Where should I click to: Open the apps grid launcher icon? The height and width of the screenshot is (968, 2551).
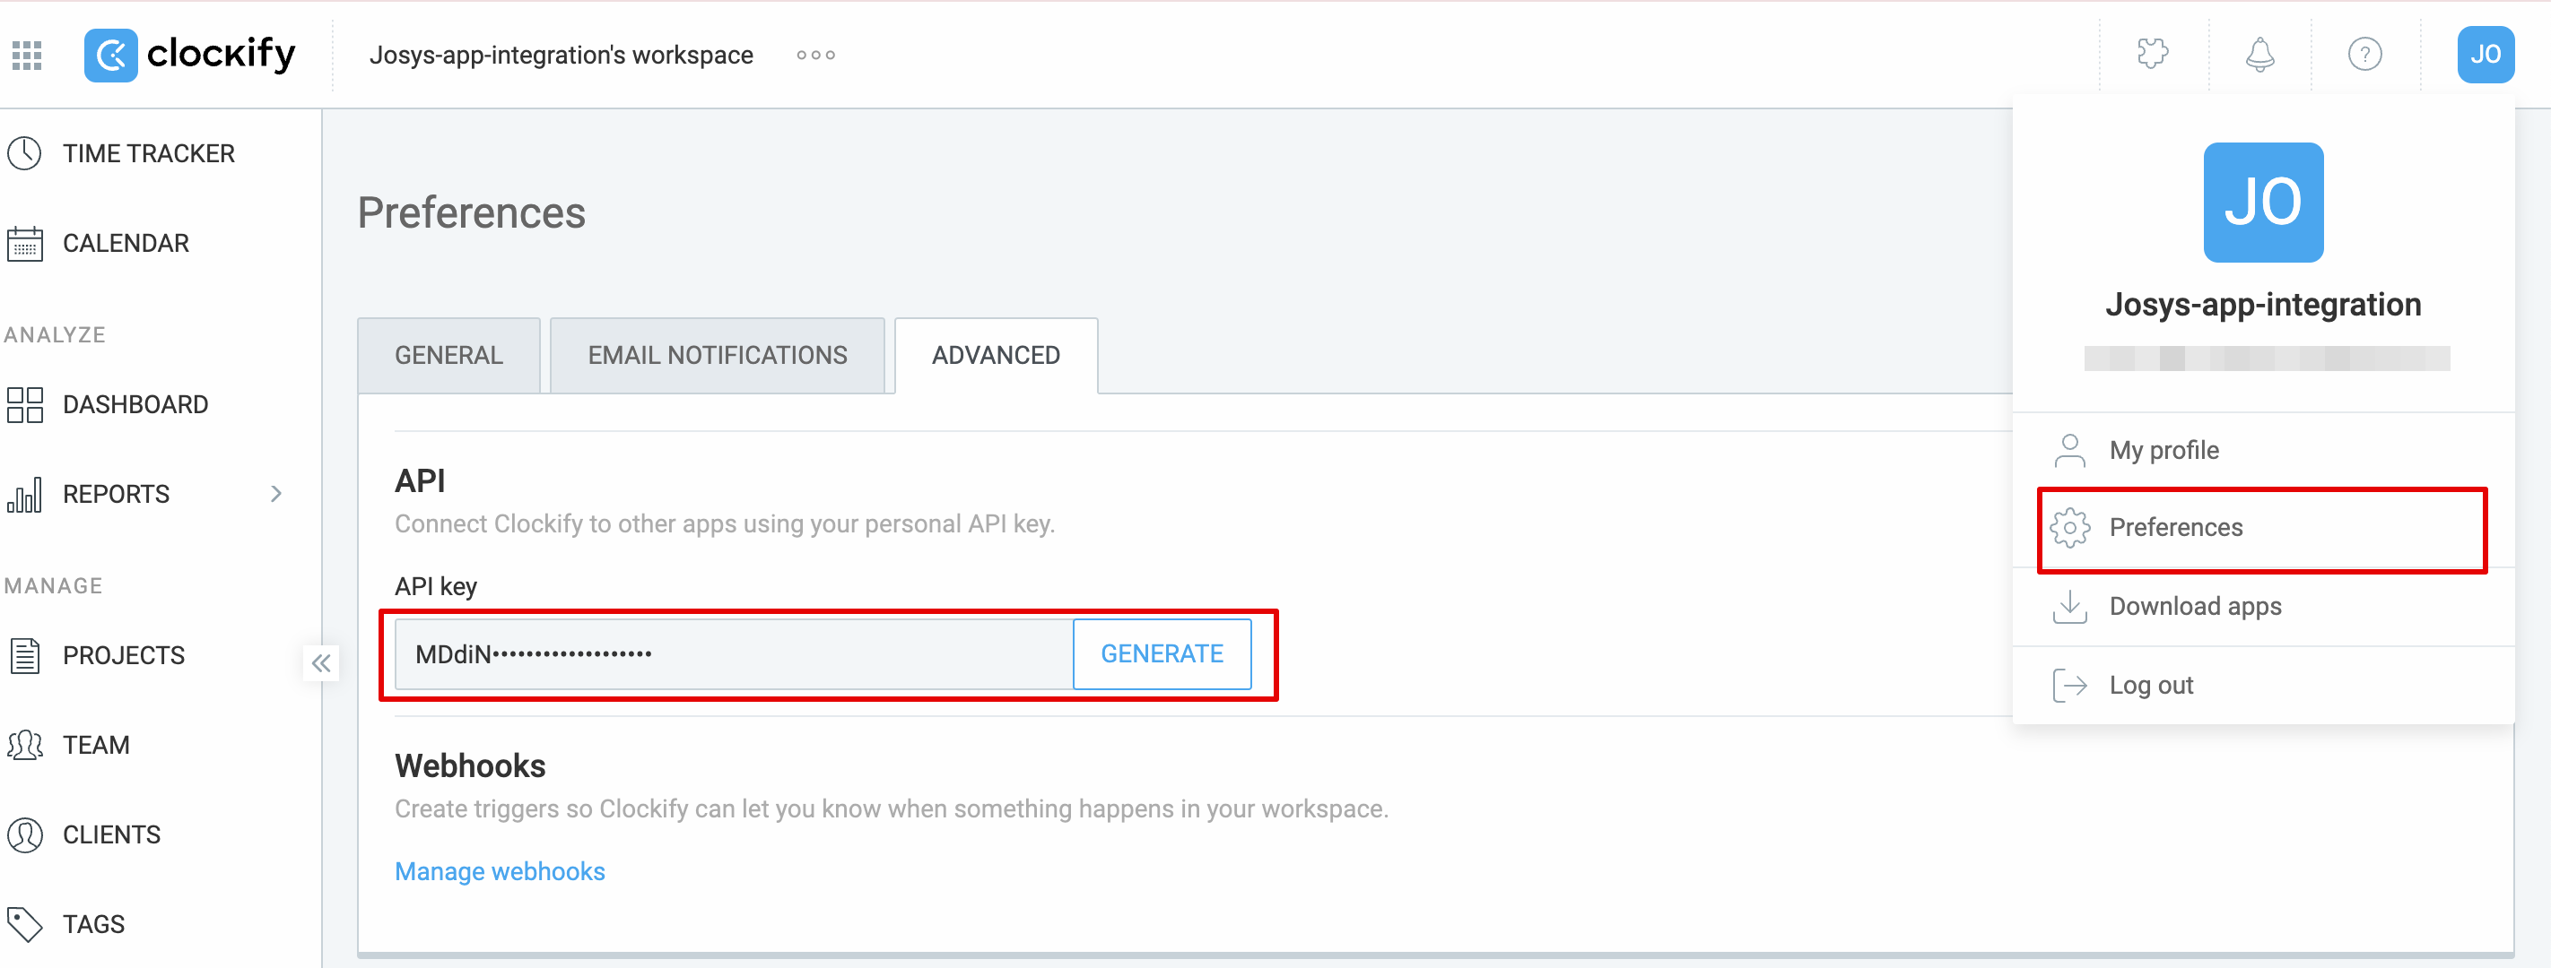pos(27,56)
